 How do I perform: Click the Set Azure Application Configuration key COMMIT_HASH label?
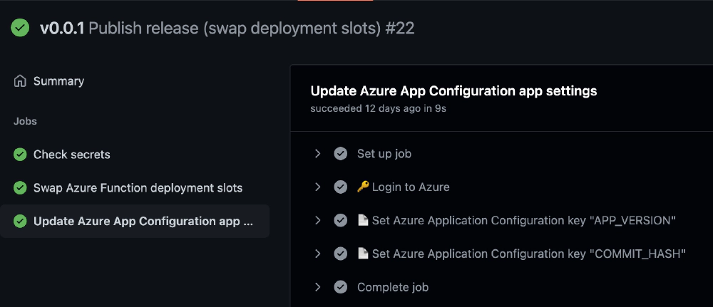tap(529, 254)
